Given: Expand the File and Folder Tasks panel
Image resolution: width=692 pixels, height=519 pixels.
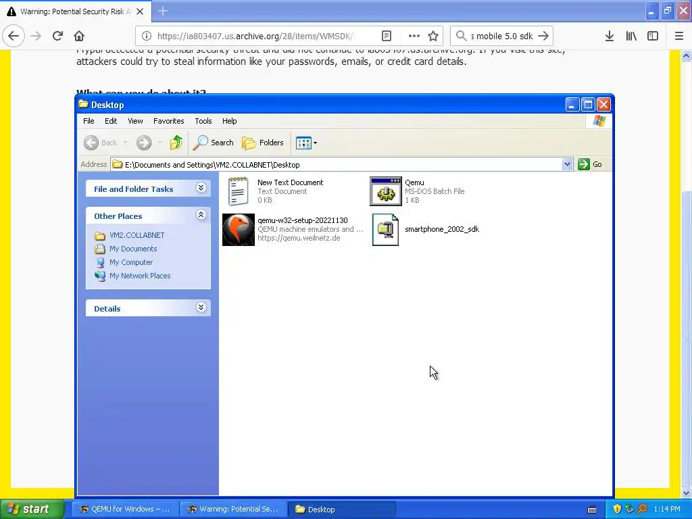Looking at the screenshot, I should 201,188.
